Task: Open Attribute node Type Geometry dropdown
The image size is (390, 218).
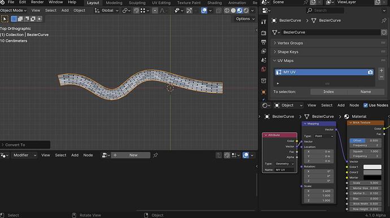Action: pos(284,164)
